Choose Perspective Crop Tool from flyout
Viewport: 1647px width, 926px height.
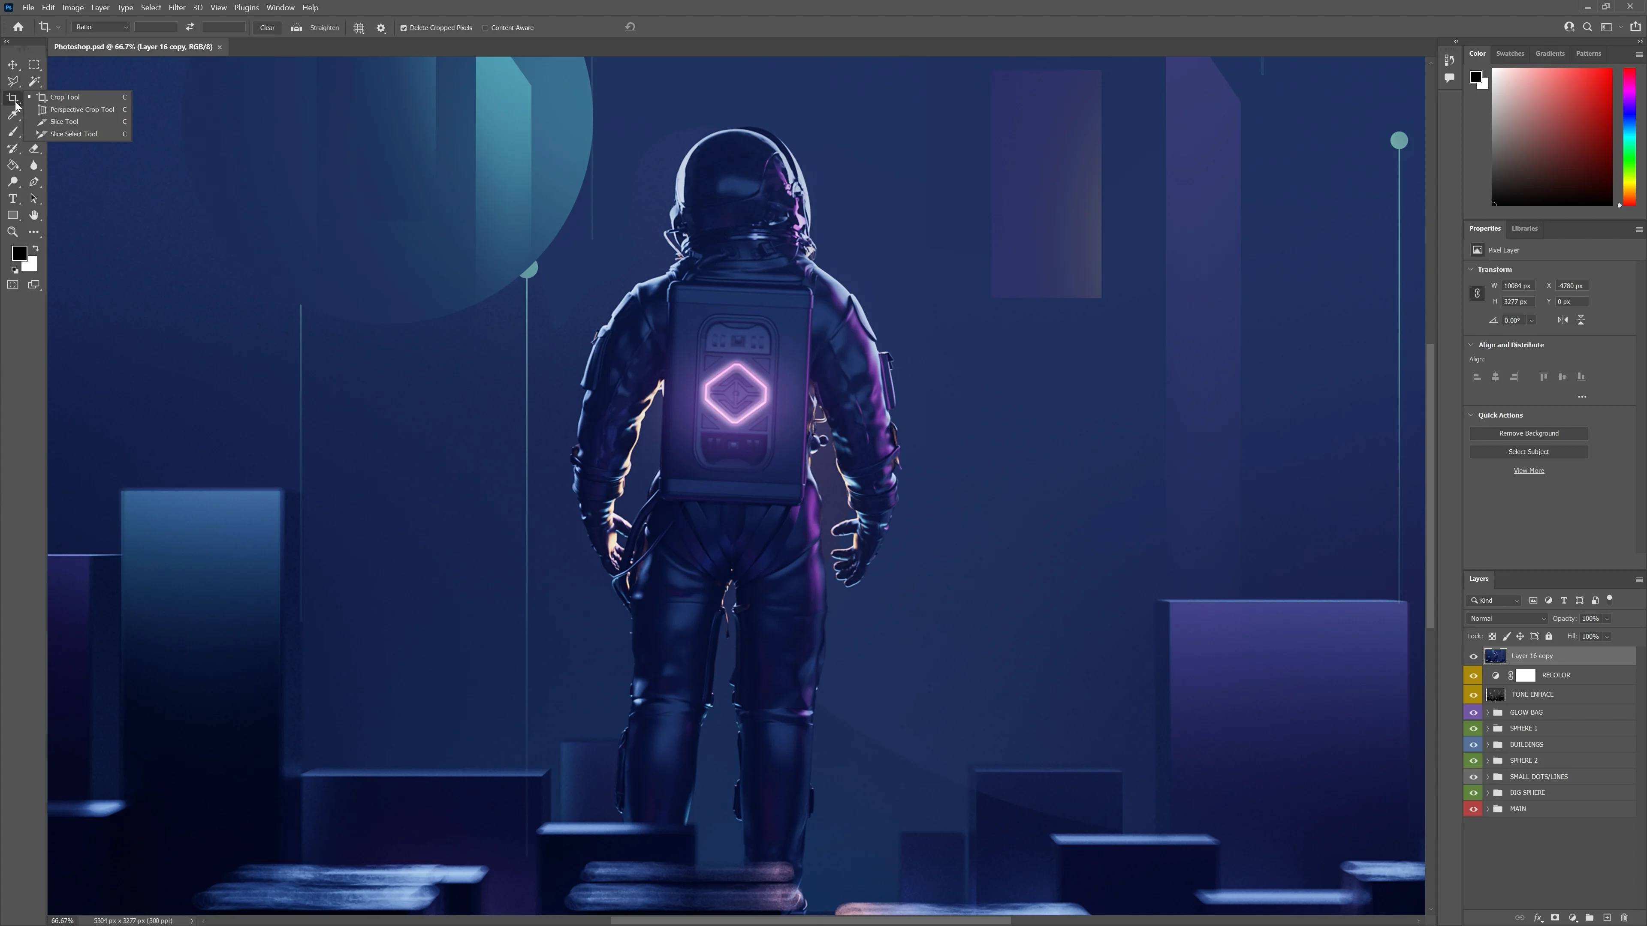(82, 109)
